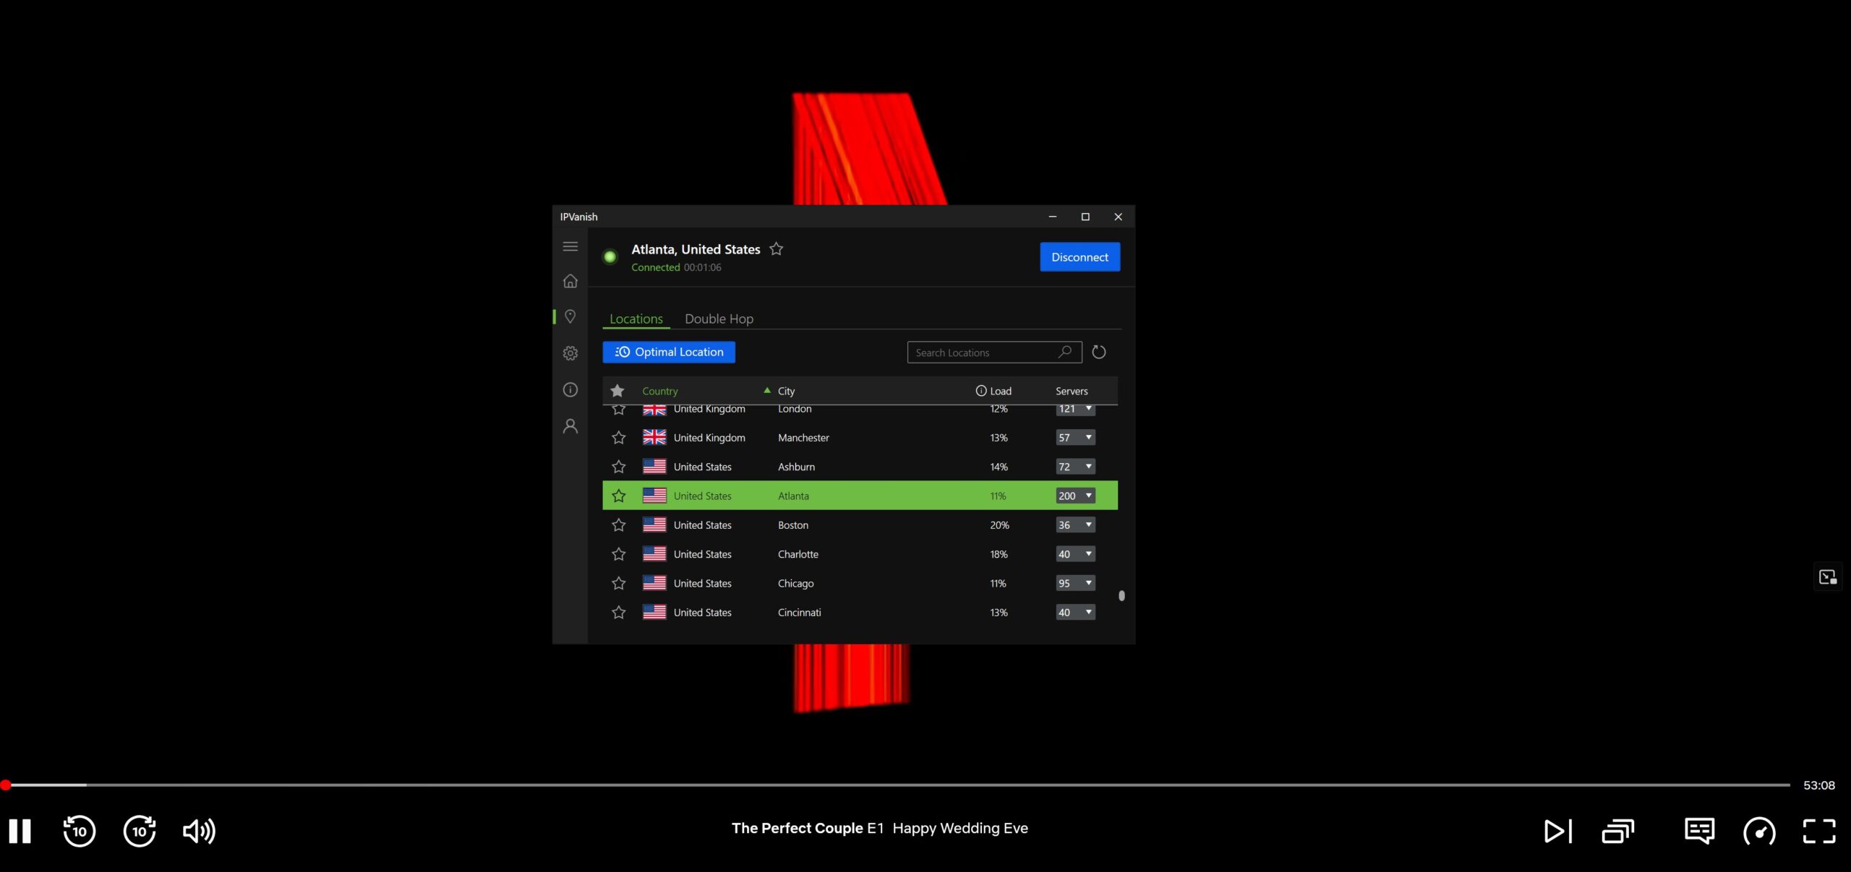The image size is (1851, 872).
Task: Refresh the server list
Action: [1098, 352]
